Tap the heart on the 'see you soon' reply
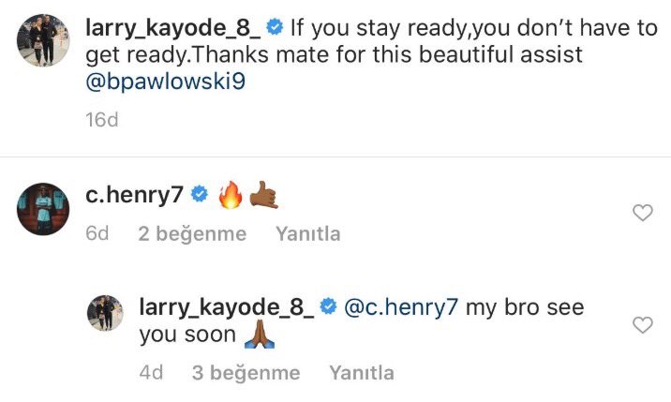This screenshot has height=402, width=671. click(642, 325)
